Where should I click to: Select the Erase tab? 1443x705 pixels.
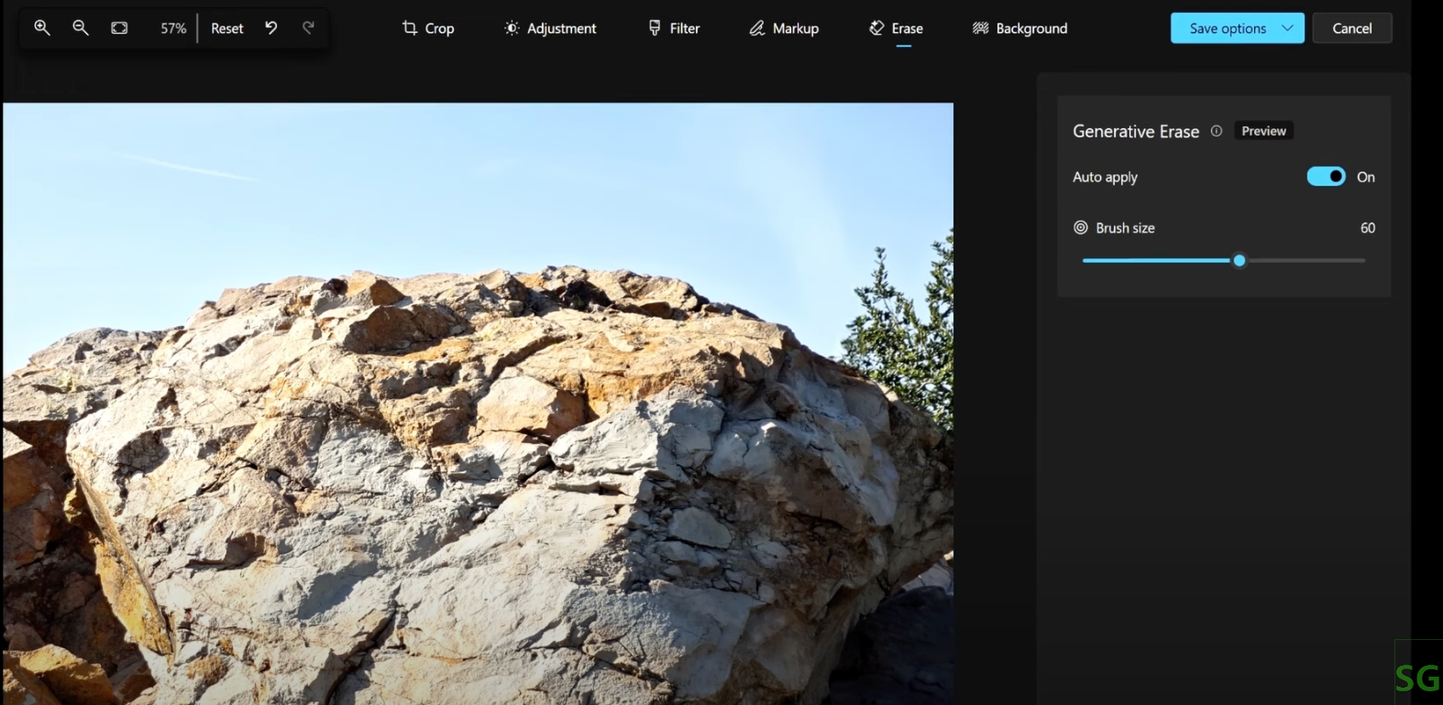(x=896, y=28)
